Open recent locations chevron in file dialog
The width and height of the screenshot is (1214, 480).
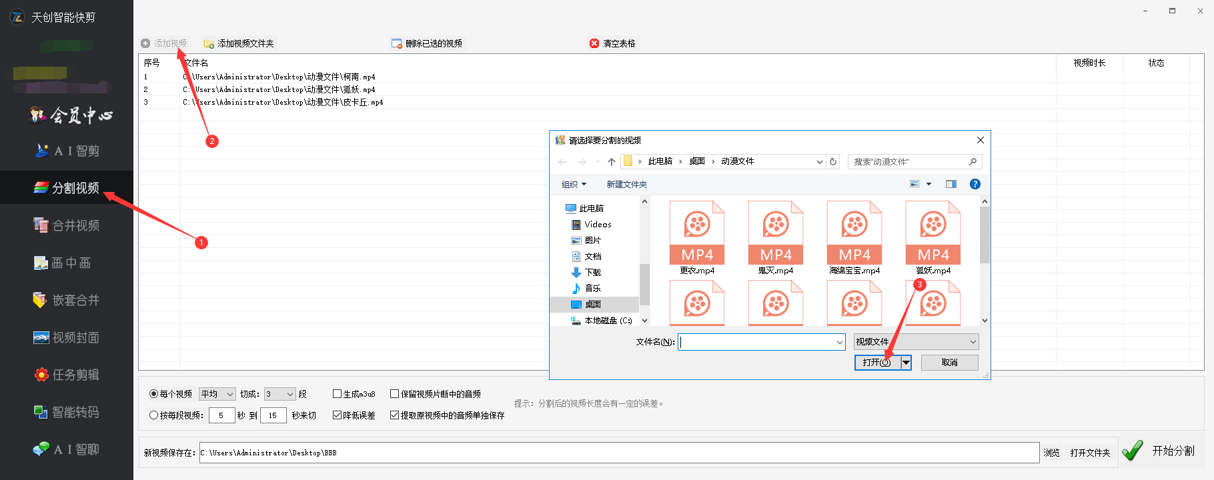coord(598,161)
